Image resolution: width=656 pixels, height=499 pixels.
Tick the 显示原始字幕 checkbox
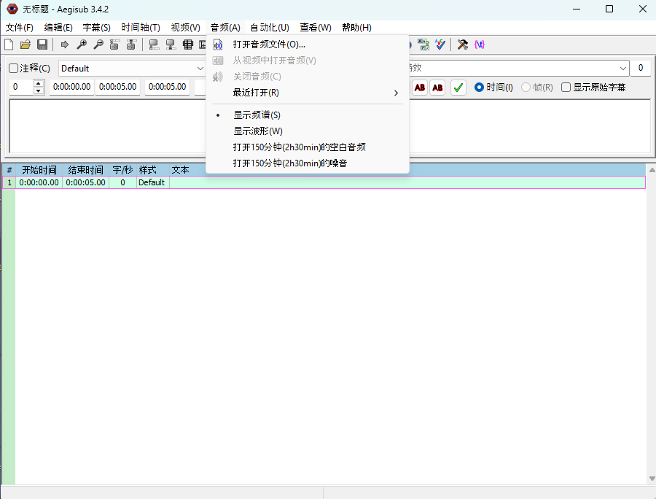(566, 88)
